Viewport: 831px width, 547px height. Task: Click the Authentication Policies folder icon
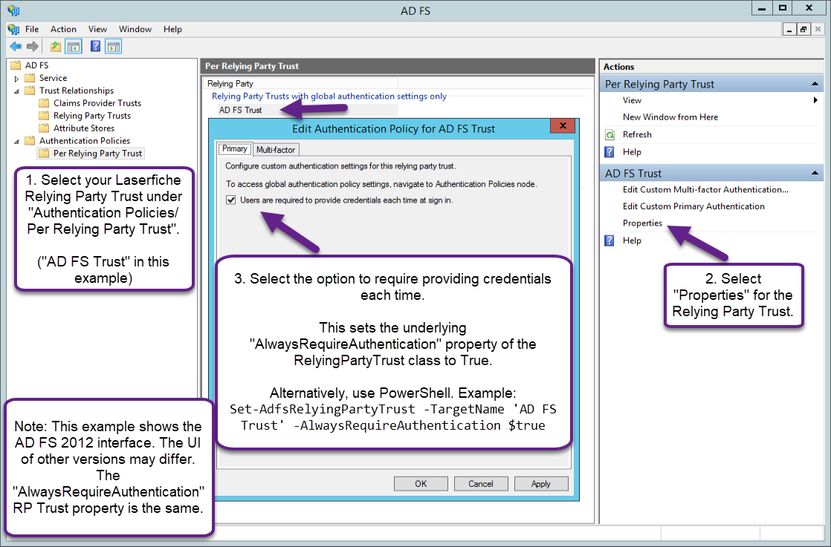pos(30,141)
